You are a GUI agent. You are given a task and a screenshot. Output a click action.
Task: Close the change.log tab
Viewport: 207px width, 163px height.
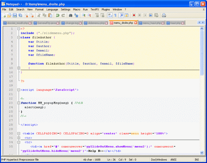point(80,23)
